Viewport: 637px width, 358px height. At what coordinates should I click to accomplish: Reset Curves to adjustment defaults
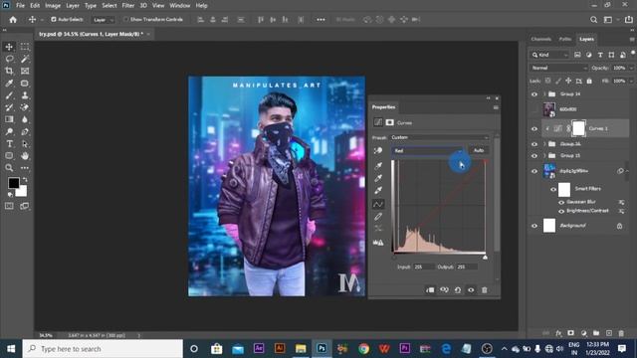click(x=458, y=290)
